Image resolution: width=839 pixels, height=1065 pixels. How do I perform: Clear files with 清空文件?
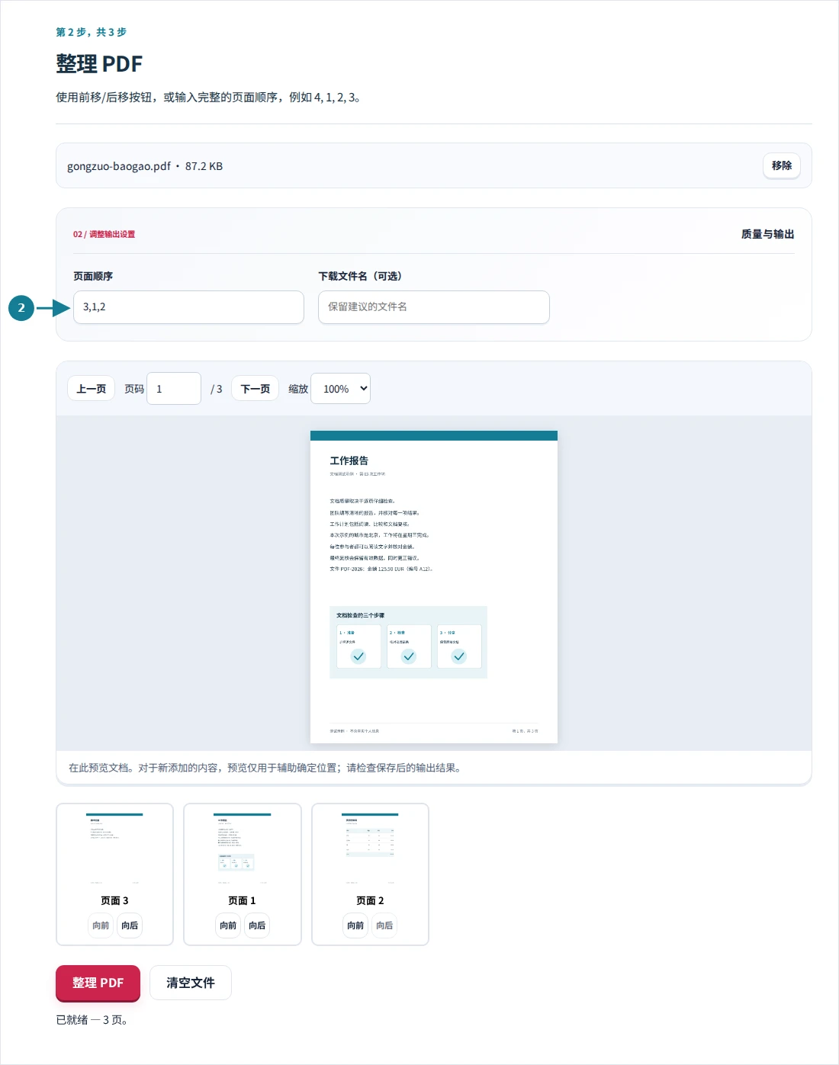[x=191, y=983]
